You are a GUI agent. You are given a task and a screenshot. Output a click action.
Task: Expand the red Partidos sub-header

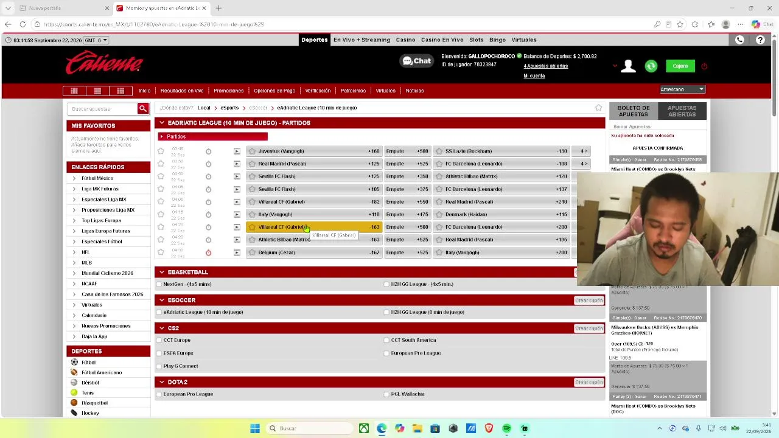coord(212,136)
